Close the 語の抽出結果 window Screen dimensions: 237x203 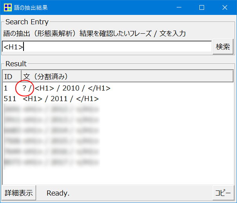[225, 7]
